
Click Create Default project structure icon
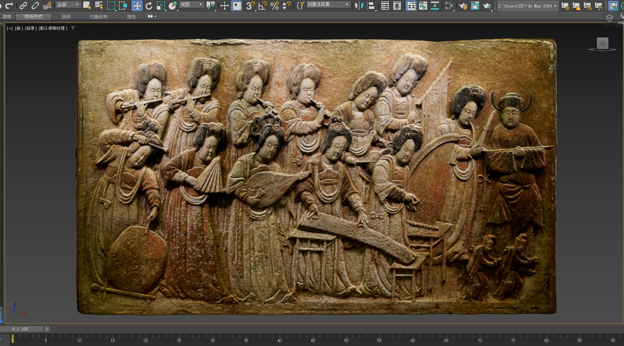[x=587, y=6]
